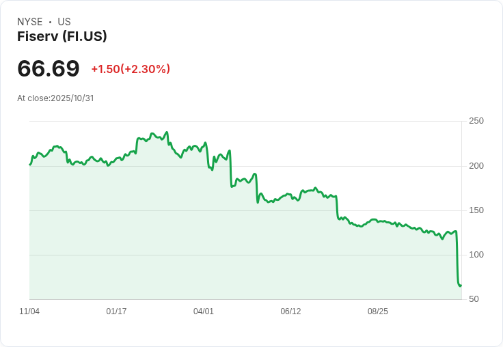Click the 100 y-axis price label
Screen dimensions: 503x347
(476, 255)
